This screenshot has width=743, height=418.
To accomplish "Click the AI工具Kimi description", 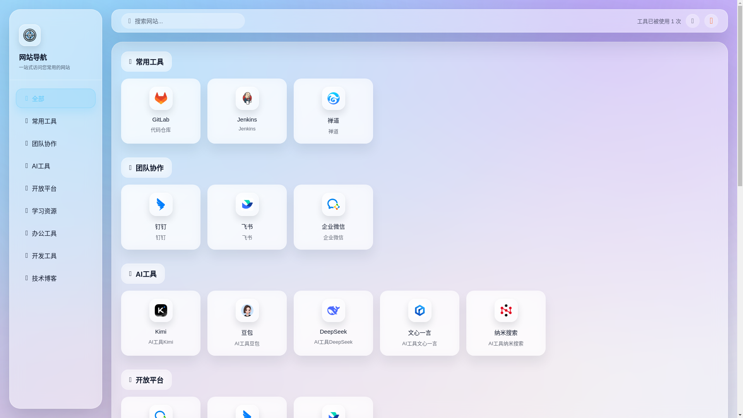I will tap(161, 342).
